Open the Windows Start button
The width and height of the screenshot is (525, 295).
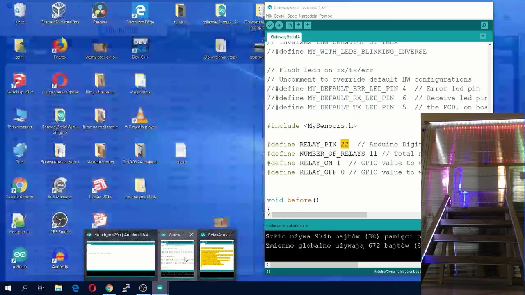click(x=8, y=288)
